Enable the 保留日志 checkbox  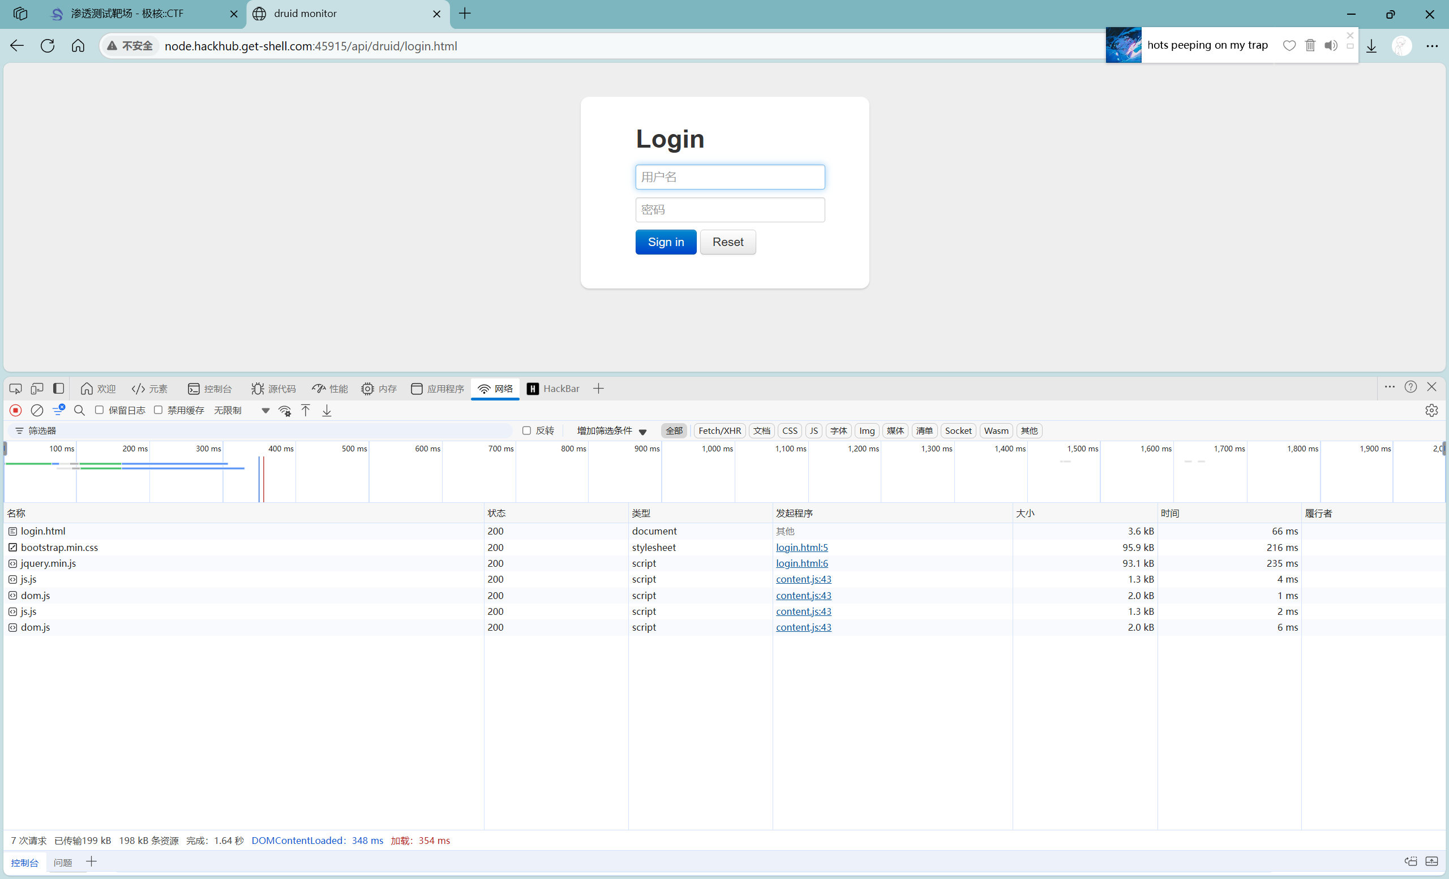(100, 410)
